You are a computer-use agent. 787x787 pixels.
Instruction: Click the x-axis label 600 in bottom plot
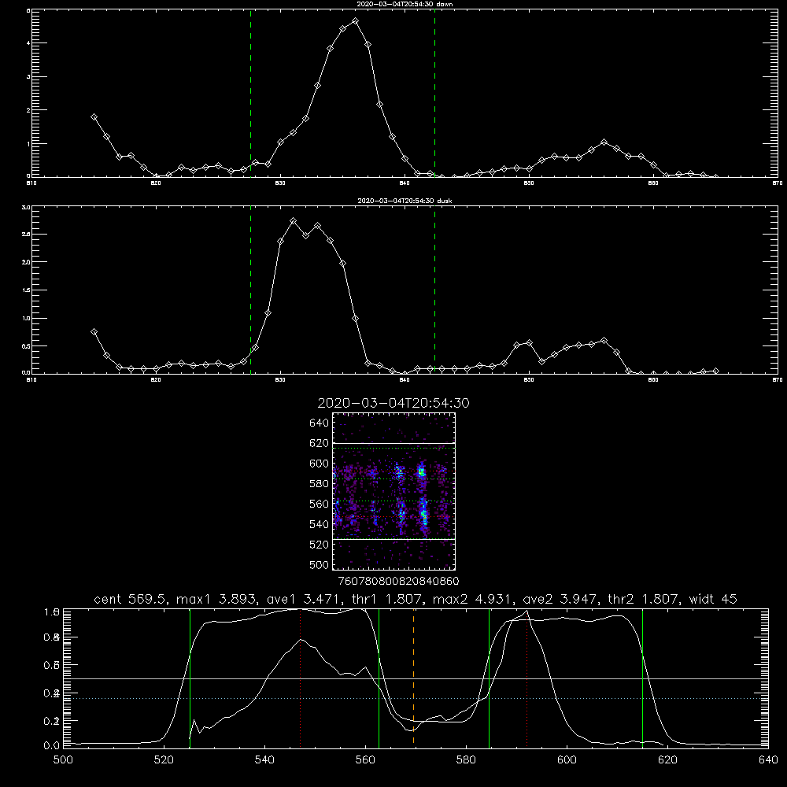pos(567,760)
